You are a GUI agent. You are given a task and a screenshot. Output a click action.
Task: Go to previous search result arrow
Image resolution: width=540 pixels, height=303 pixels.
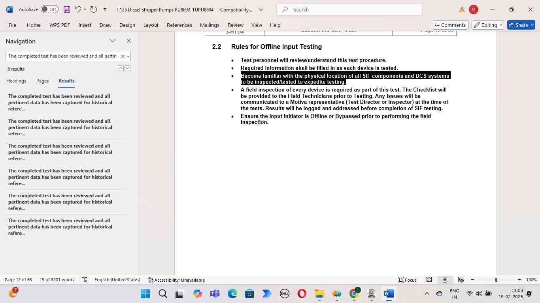(121, 68)
